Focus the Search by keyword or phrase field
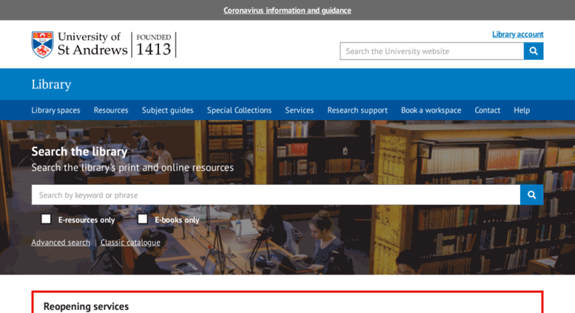This screenshot has height=313, width=575. pos(276,195)
